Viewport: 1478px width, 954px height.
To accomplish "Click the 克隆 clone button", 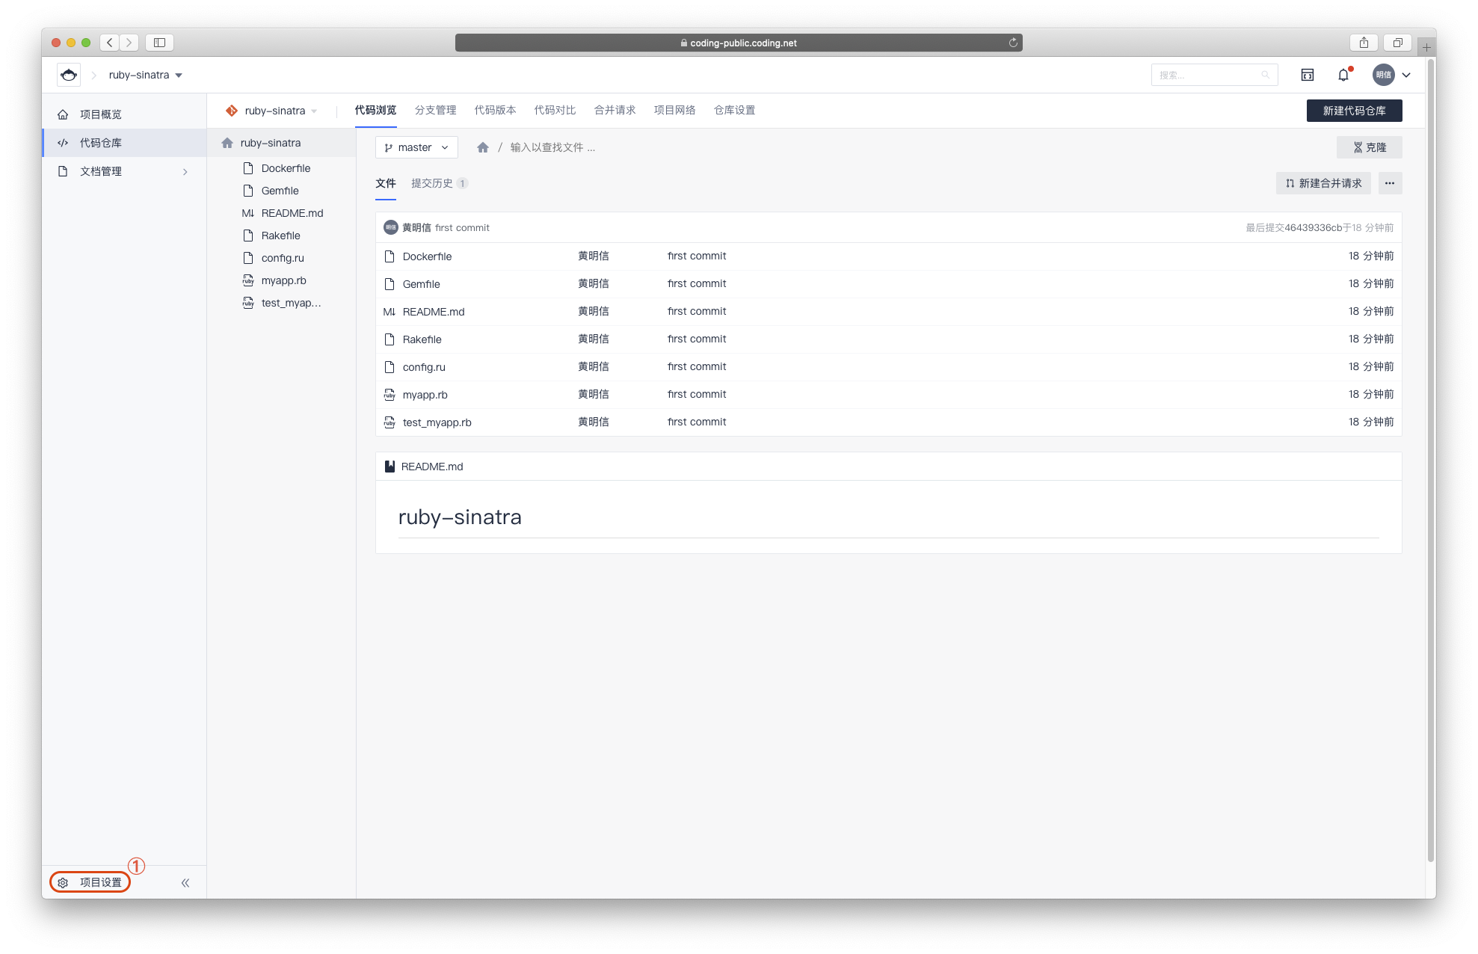I will coord(1369,147).
